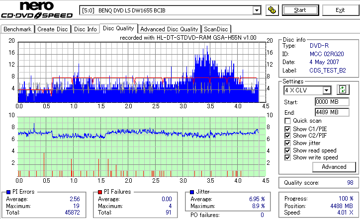Screen dimensions: 360x219
Task: Click the drive options icon next to Start
Action: [x=272, y=10]
